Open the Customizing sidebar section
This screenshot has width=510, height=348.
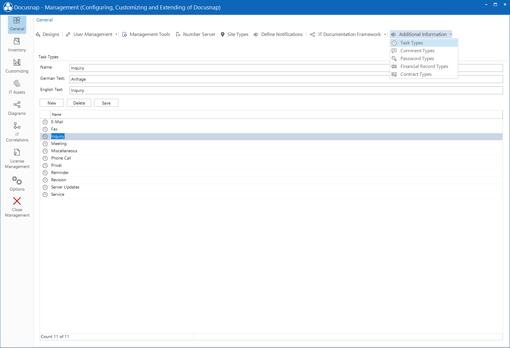click(17, 66)
